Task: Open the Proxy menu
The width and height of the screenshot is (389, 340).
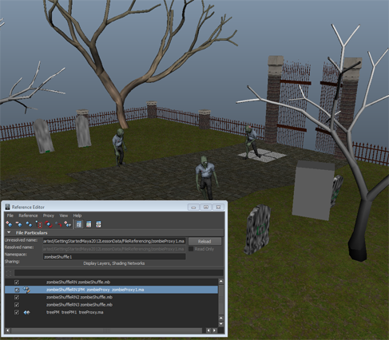Action: tap(49, 215)
